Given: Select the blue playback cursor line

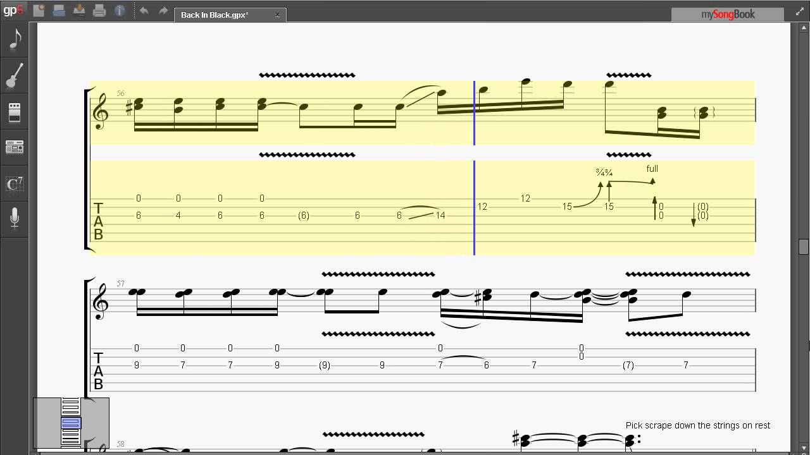Looking at the screenshot, I should pos(474,167).
